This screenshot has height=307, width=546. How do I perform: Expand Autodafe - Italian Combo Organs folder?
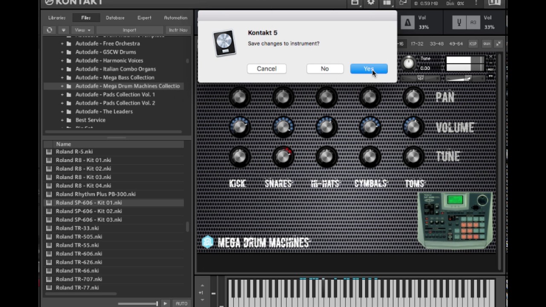pos(62,69)
